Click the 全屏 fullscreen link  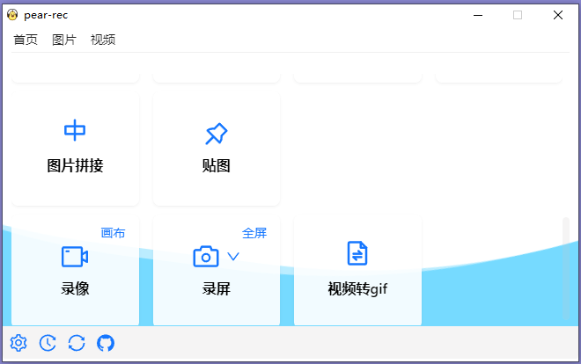pyautogui.click(x=254, y=233)
